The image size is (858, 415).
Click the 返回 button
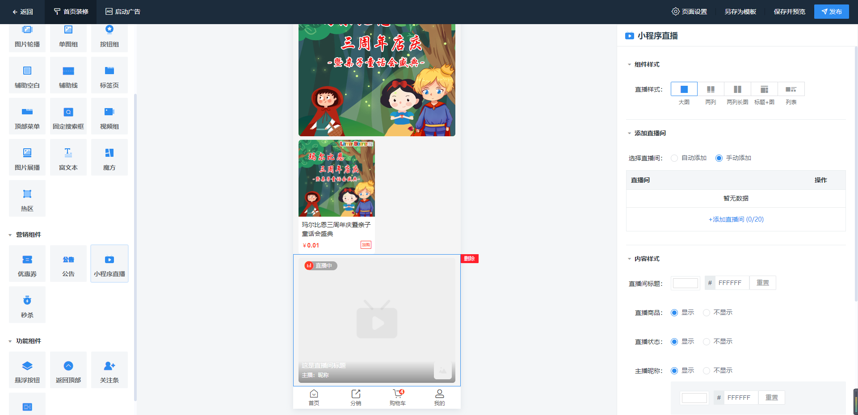pyautogui.click(x=22, y=12)
